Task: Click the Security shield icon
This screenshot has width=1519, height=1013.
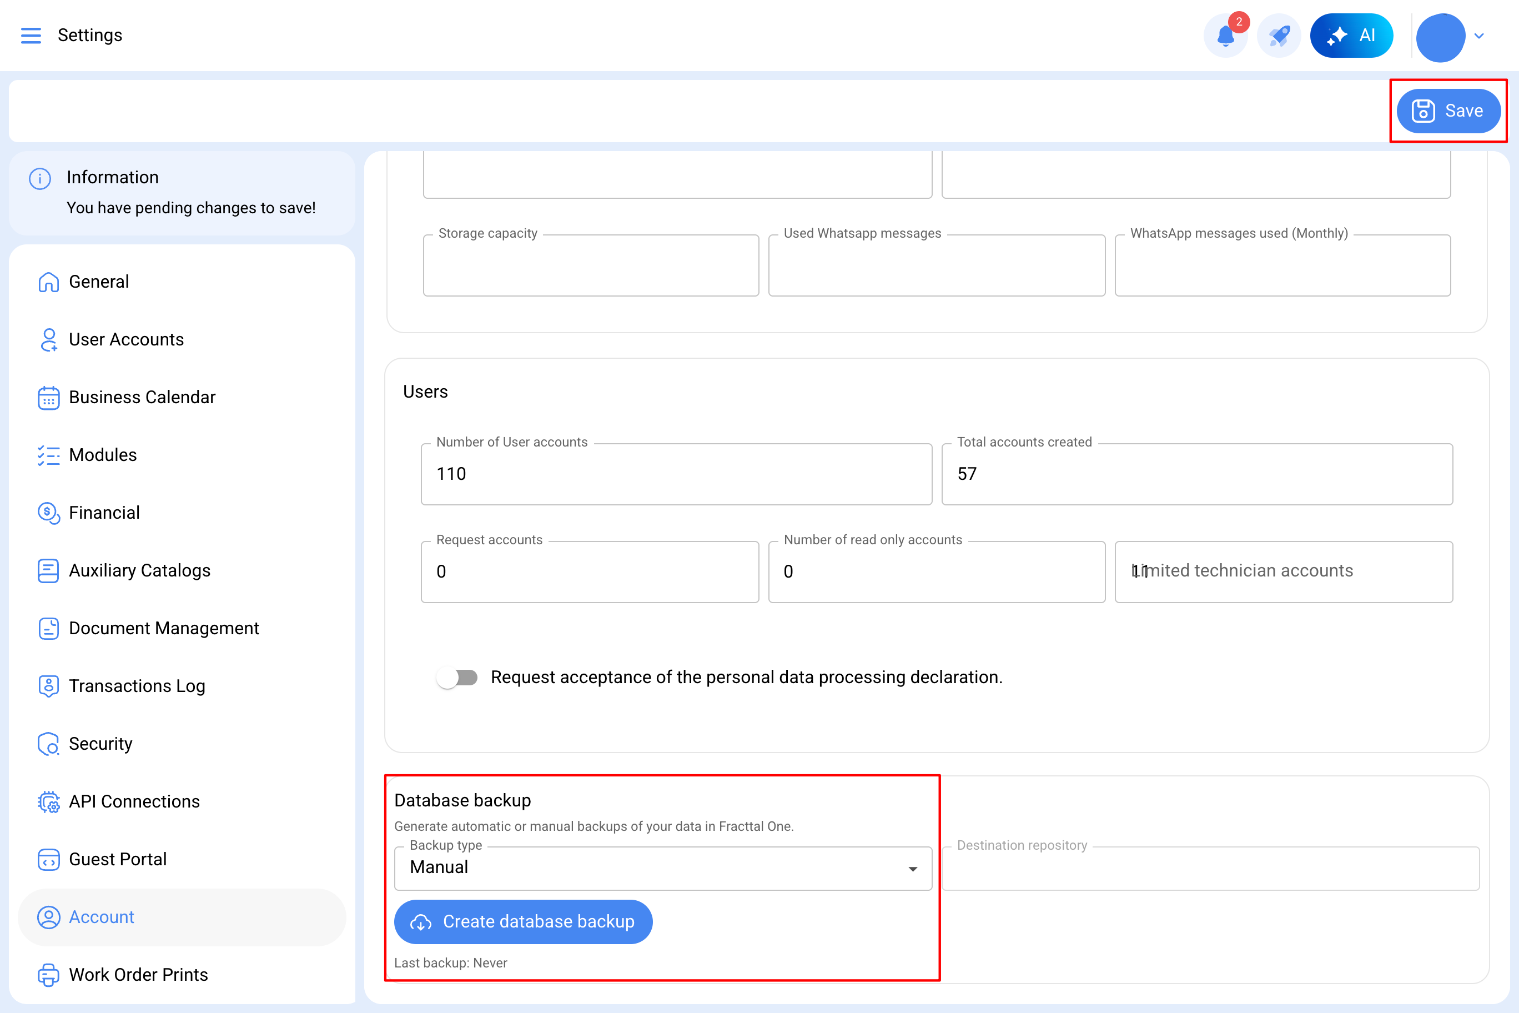Action: tap(48, 744)
